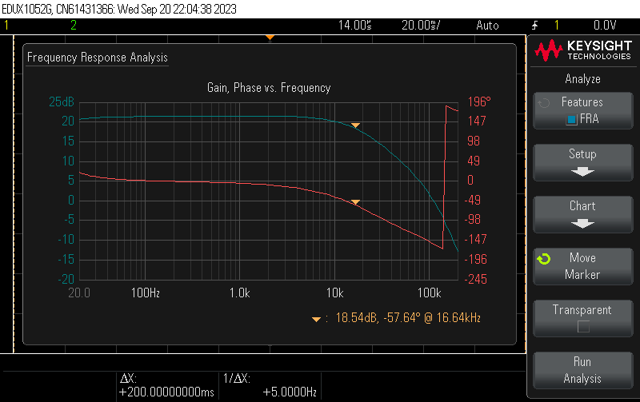Open the Features FRA softkey
The width and height of the screenshot is (640, 402).
[583, 111]
